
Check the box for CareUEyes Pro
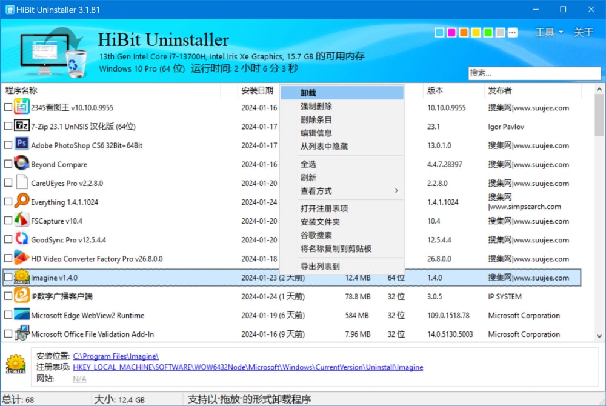(x=8, y=183)
